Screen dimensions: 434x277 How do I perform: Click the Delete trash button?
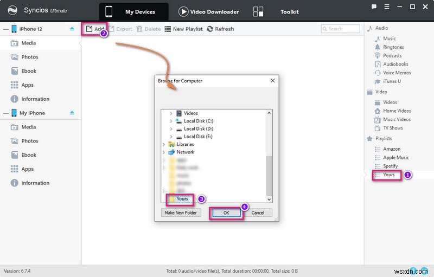click(x=149, y=29)
